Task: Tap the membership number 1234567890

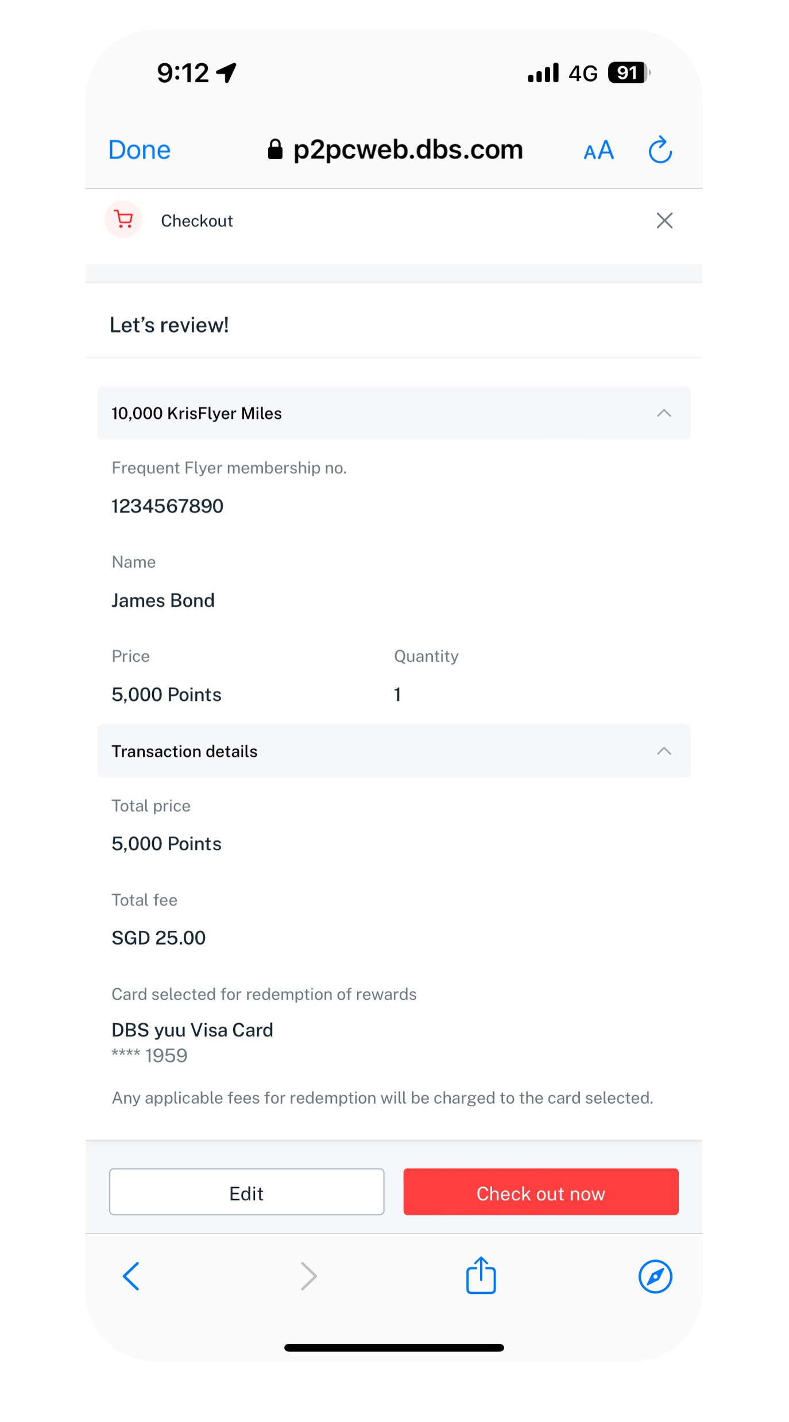Action: click(167, 506)
